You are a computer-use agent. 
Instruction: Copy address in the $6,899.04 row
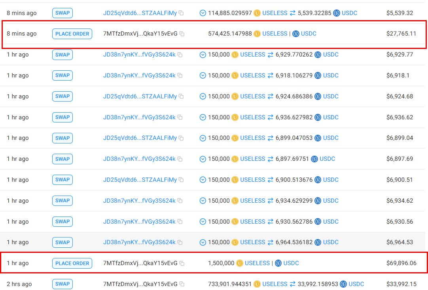181,138
